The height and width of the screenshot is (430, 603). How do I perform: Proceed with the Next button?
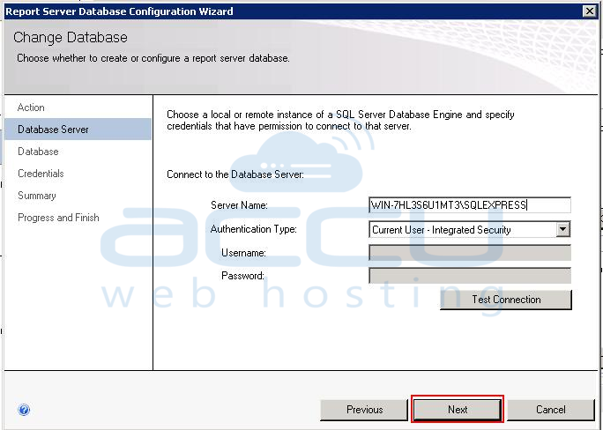click(x=458, y=410)
